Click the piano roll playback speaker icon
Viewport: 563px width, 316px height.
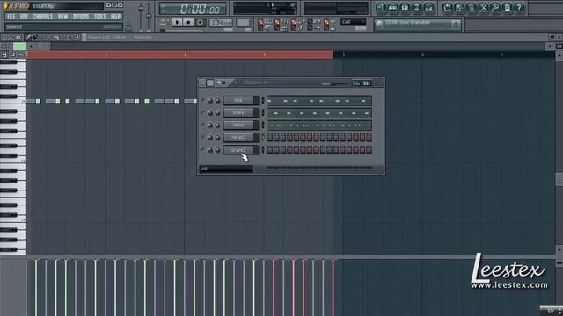coord(77,37)
